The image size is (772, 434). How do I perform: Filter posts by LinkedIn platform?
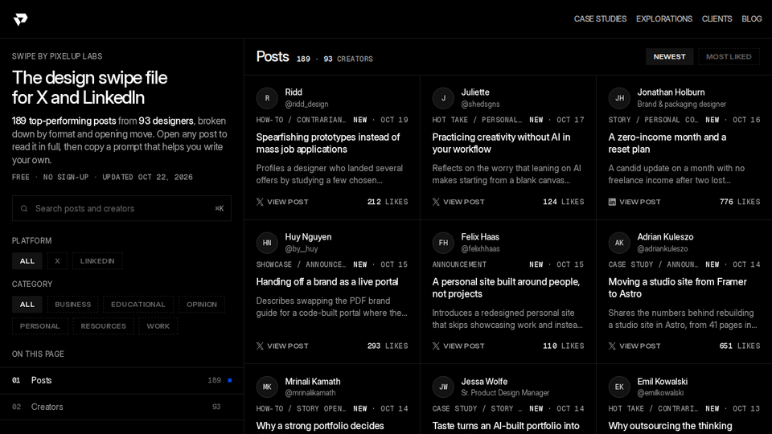(x=97, y=260)
